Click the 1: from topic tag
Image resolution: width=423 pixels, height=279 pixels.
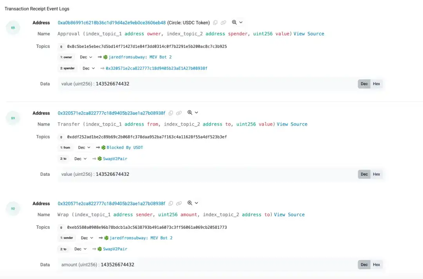pos(65,148)
